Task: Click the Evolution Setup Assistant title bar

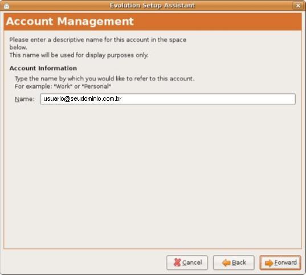Action: pos(152,6)
